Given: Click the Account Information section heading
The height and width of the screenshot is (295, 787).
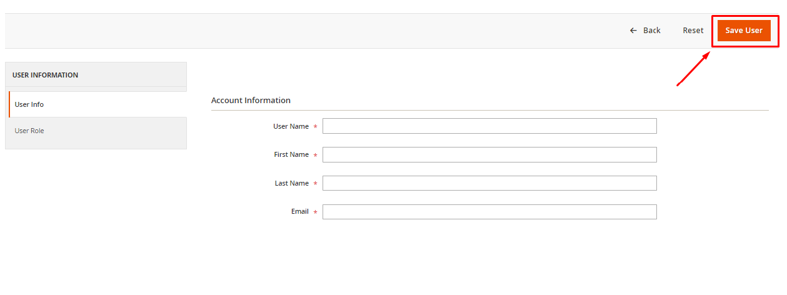Looking at the screenshot, I should 251,100.
